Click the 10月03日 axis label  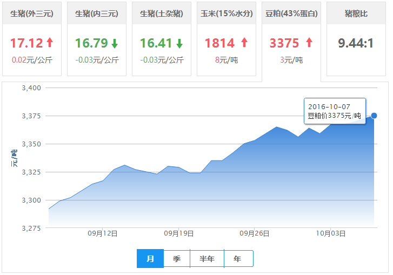point(331,234)
